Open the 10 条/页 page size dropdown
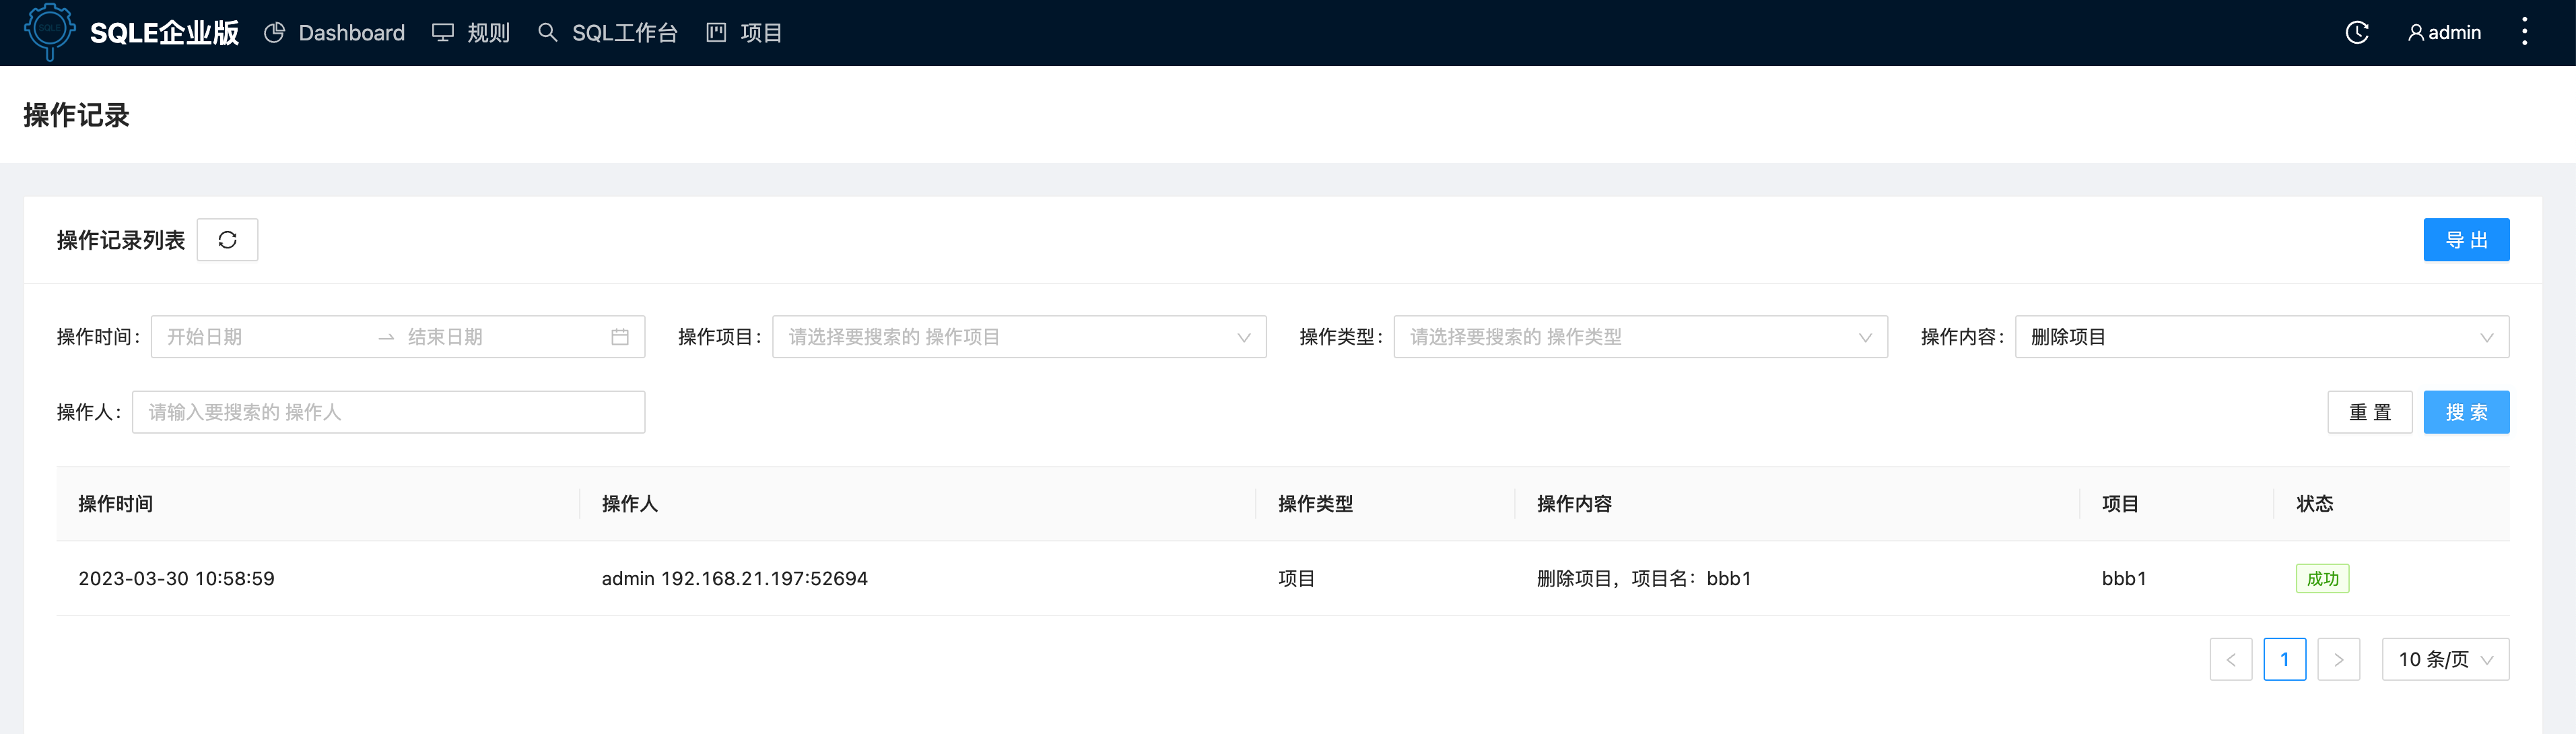 point(2446,659)
